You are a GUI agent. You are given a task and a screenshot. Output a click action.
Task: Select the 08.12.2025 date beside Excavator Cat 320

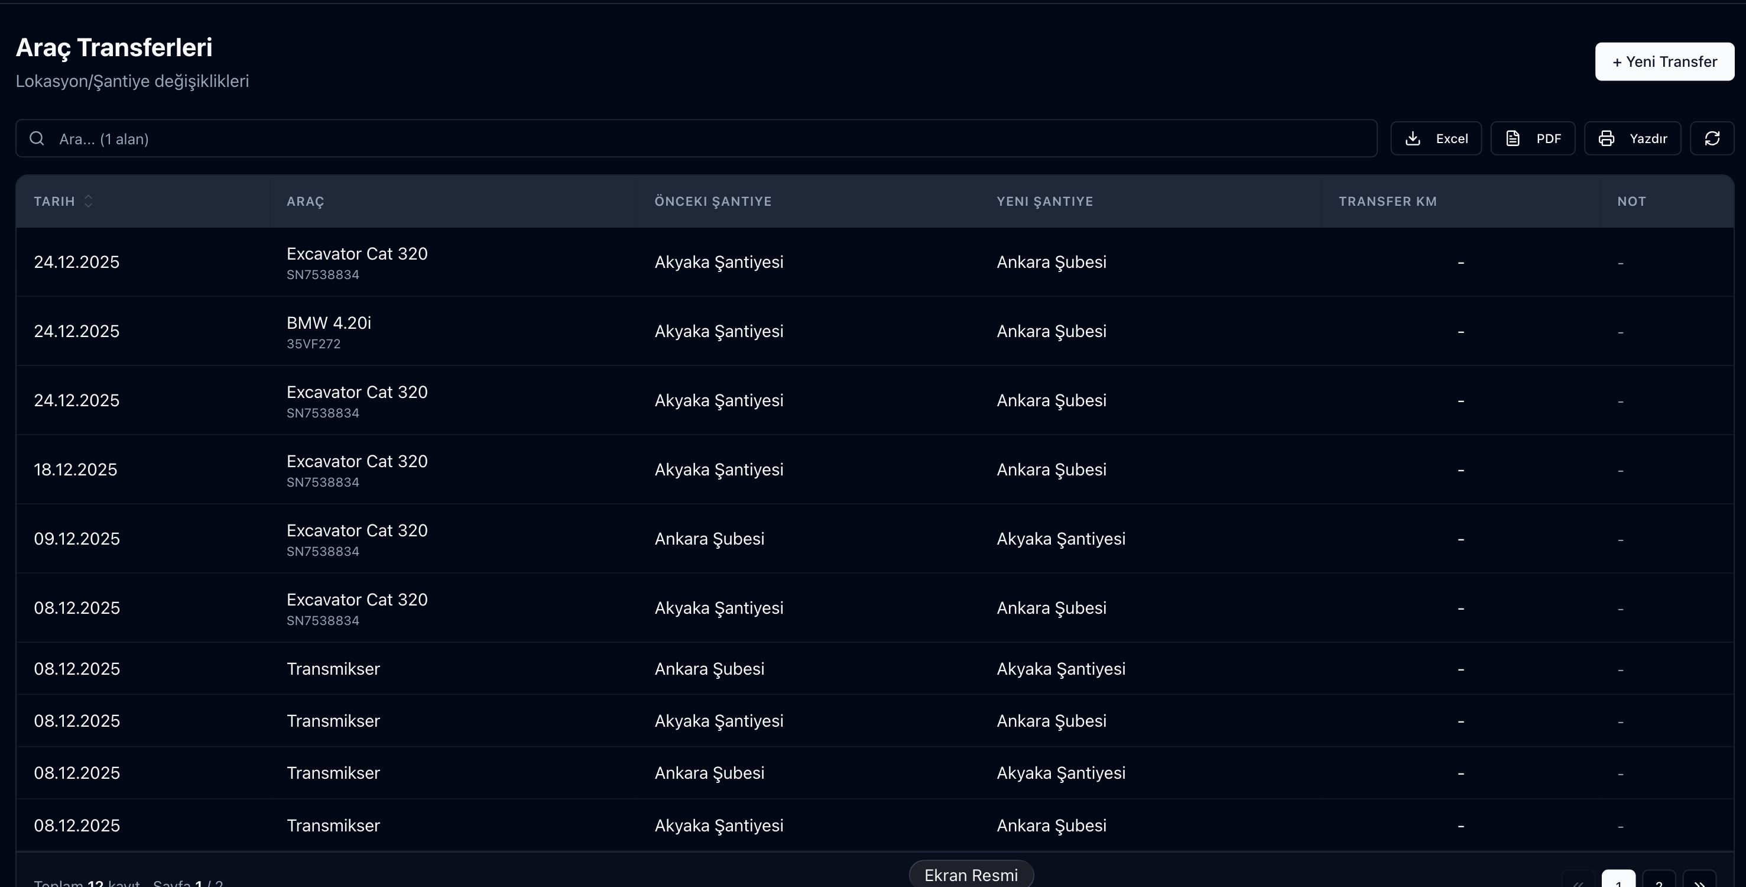(x=77, y=608)
